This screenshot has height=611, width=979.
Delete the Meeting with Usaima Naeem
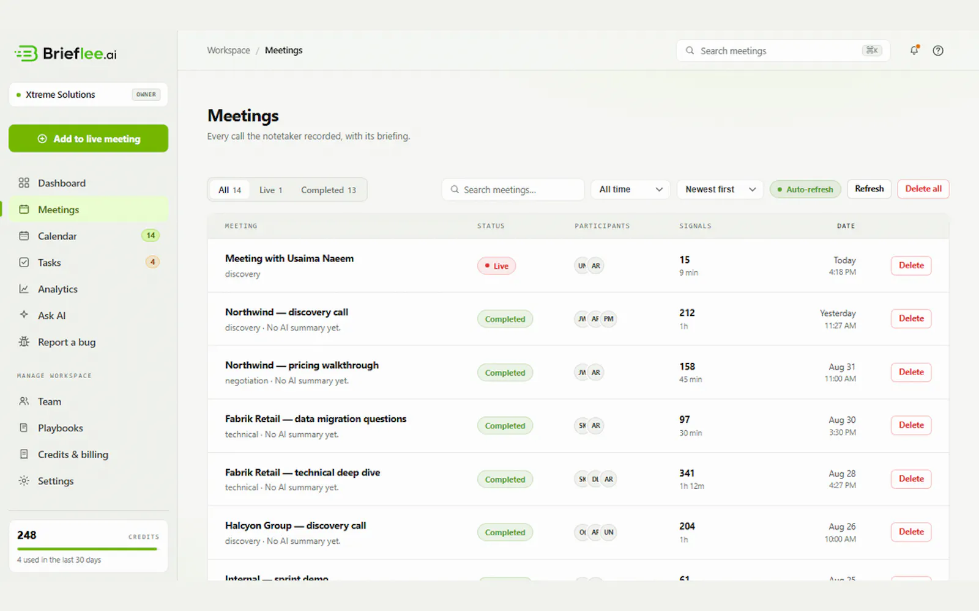tap(911, 265)
